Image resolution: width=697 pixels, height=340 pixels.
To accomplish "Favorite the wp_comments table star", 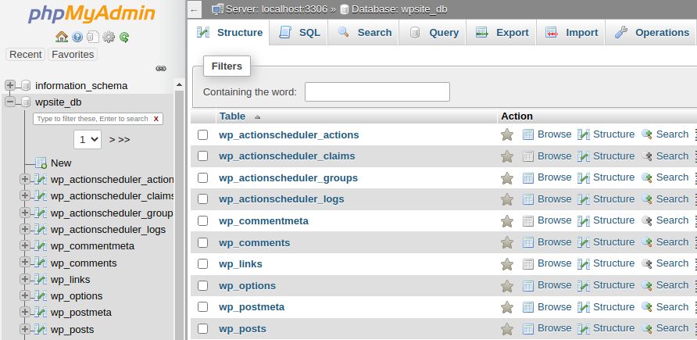I will point(507,242).
